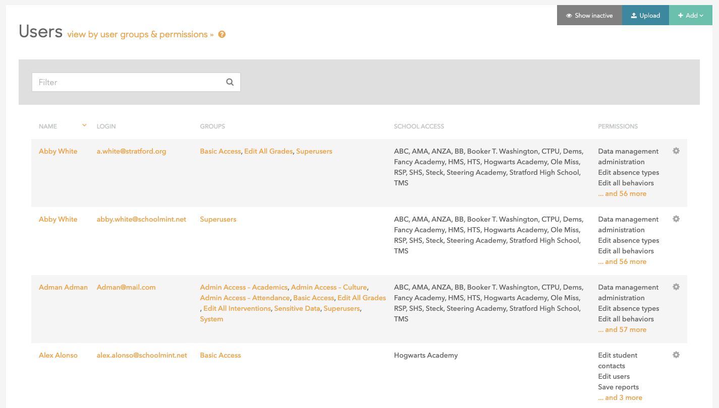Open gear settings for abby.white@schoolmint.net row
Image resolution: width=719 pixels, height=408 pixels.
tap(676, 219)
